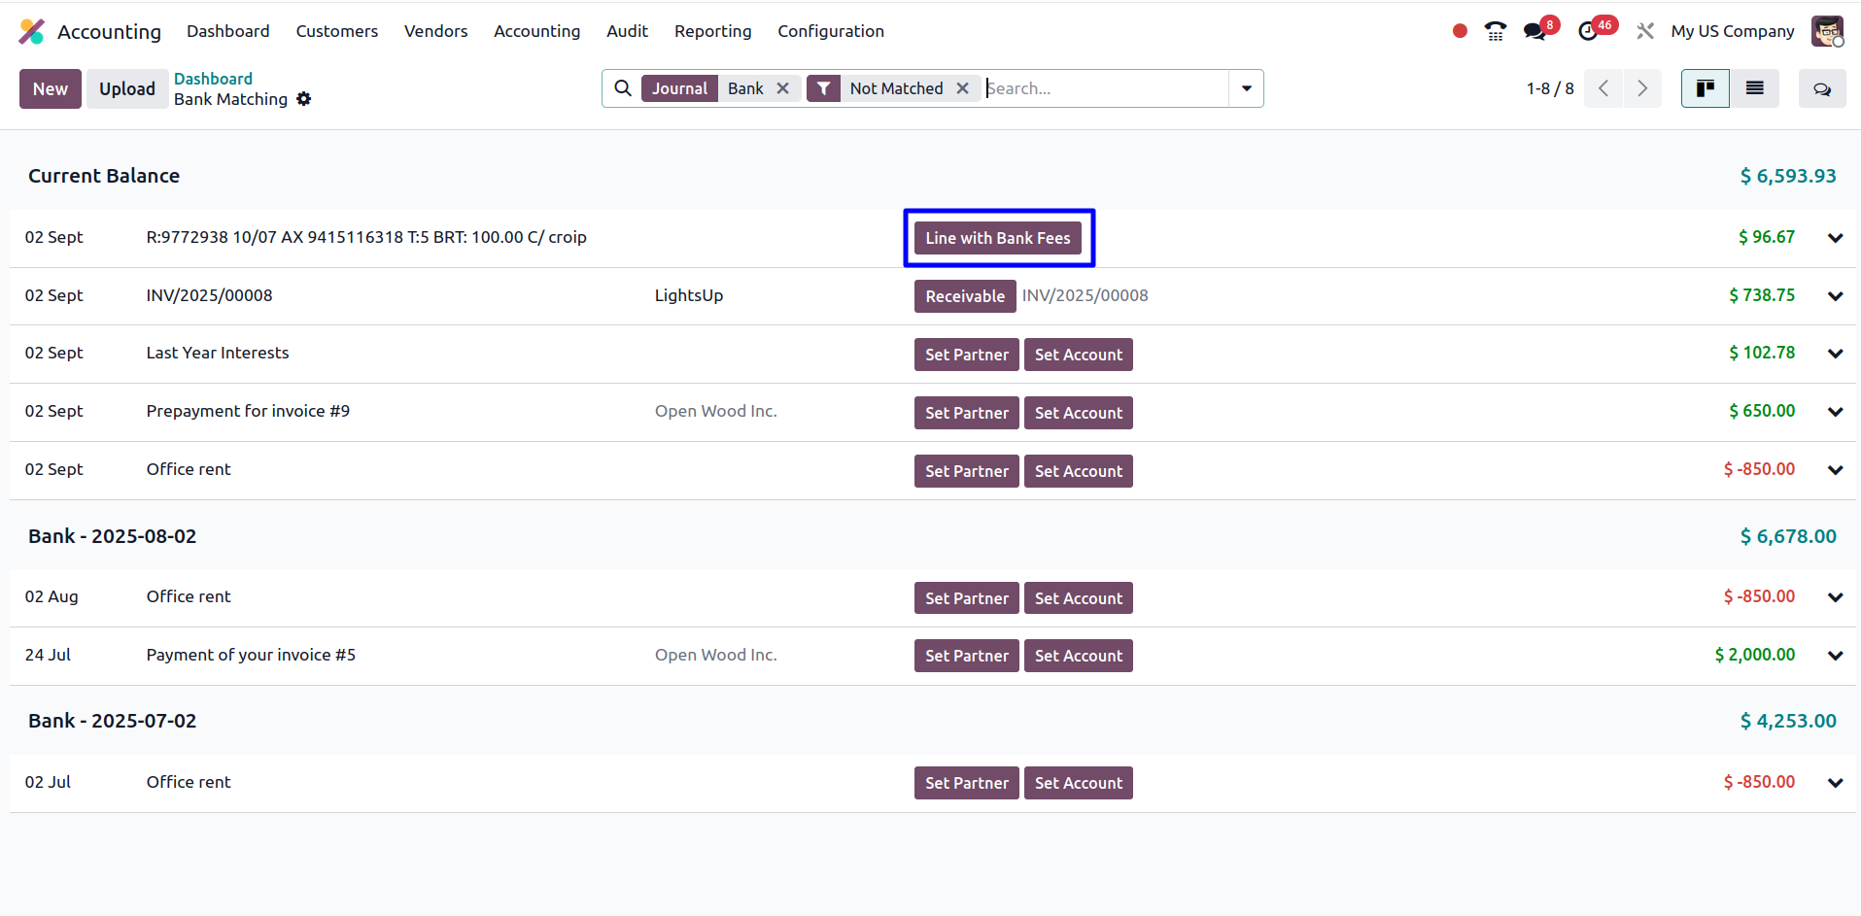Click into the search input field
1861x916 pixels.
tap(1104, 88)
